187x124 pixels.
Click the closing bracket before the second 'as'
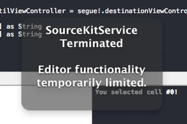[x=1, y=35]
